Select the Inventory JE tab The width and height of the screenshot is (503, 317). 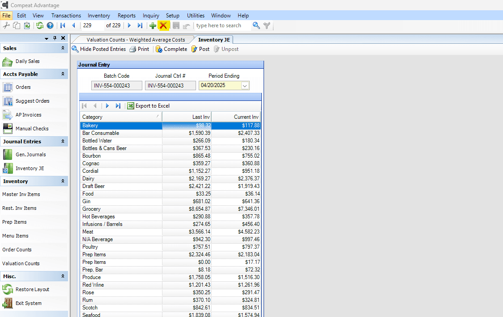pyautogui.click(x=214, y=40)
